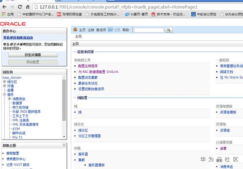Select base_domain in the tree

12,77
